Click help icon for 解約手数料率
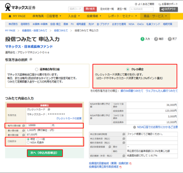The image size is (183, 173). point(124,143)
